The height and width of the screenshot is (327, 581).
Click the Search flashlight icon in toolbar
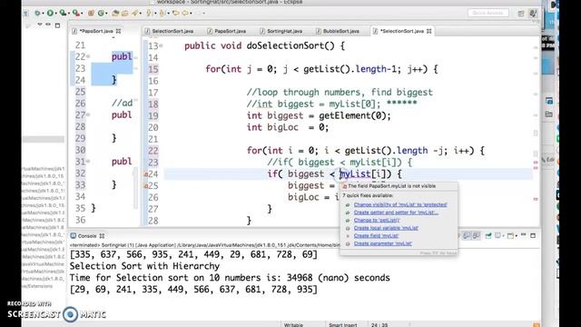tap(135, 13)
